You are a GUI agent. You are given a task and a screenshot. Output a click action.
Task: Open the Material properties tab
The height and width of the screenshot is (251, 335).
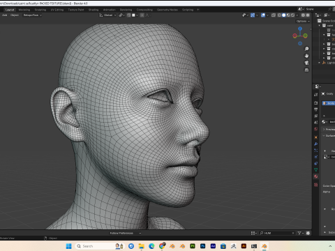coord(315,176)
